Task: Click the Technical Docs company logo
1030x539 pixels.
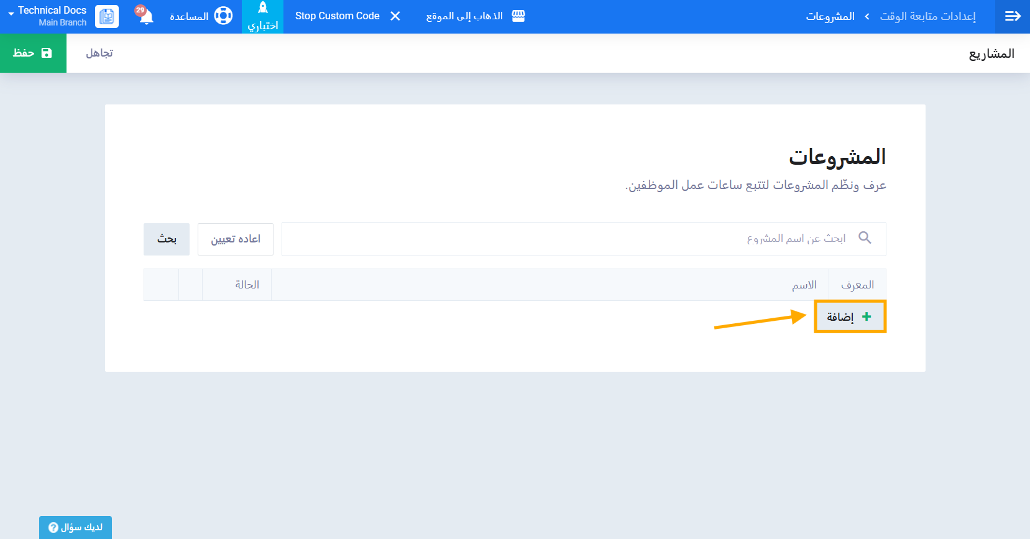Action: point(107,17)
